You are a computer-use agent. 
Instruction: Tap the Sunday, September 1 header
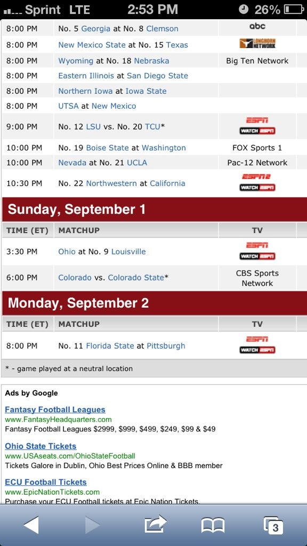[155, 209]
